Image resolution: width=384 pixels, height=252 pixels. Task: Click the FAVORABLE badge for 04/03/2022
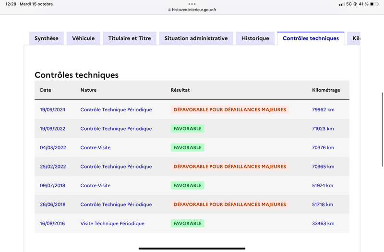188,147
